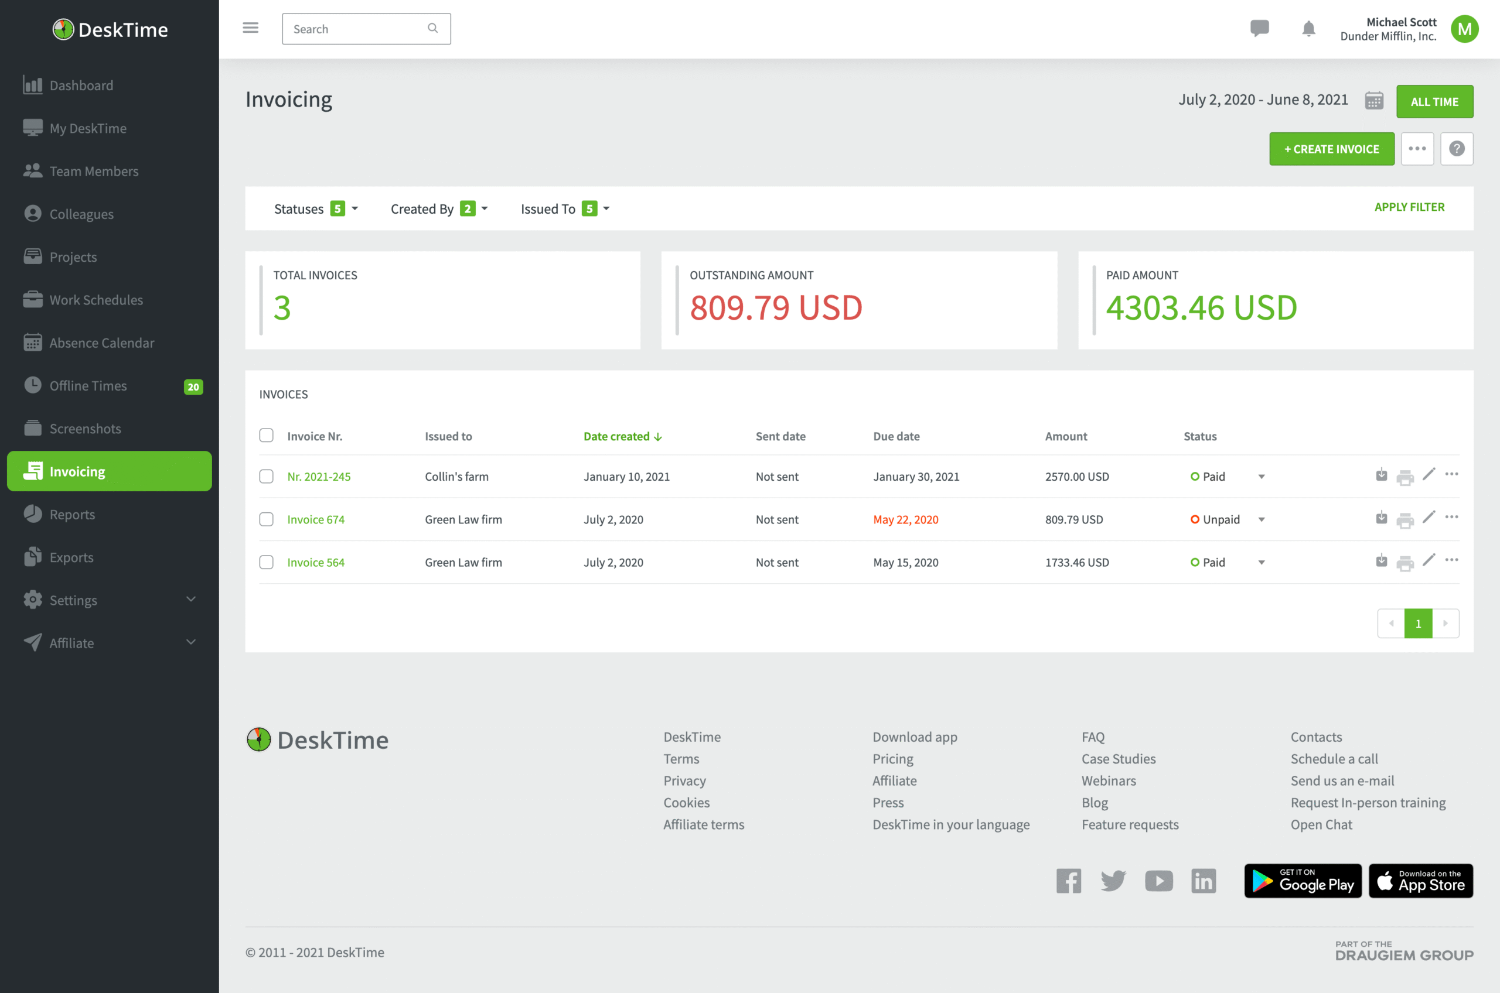The height and width of the screenshot is (993, 1500).
Task: Print Invoice 564
Action: (1405, 563)
